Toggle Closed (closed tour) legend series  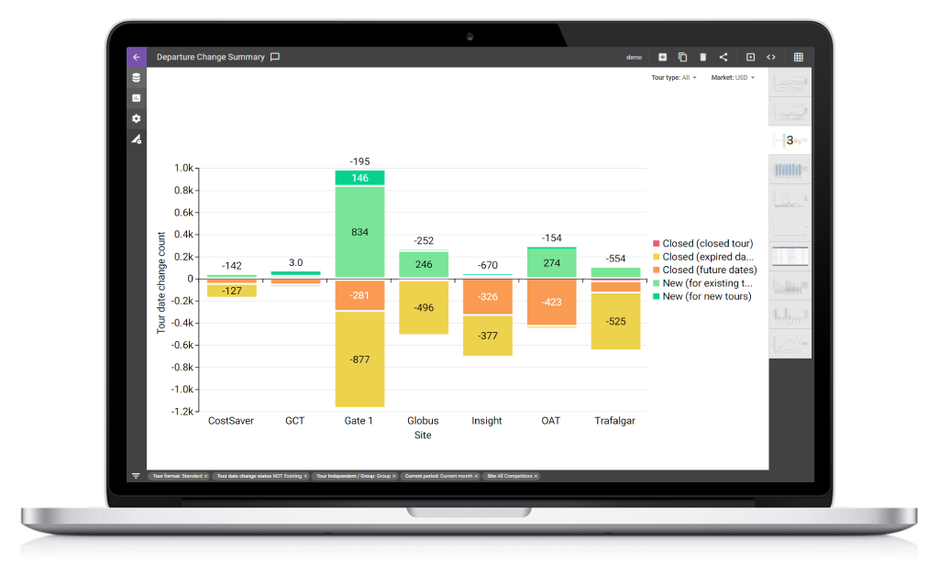tap(702, 243)
